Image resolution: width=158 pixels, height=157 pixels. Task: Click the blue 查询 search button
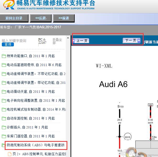[x=8, y=44]
